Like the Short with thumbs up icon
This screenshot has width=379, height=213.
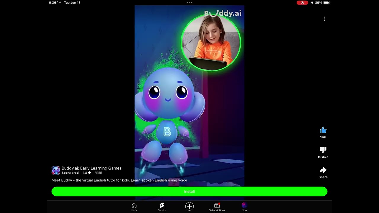[x=323, y=130]
